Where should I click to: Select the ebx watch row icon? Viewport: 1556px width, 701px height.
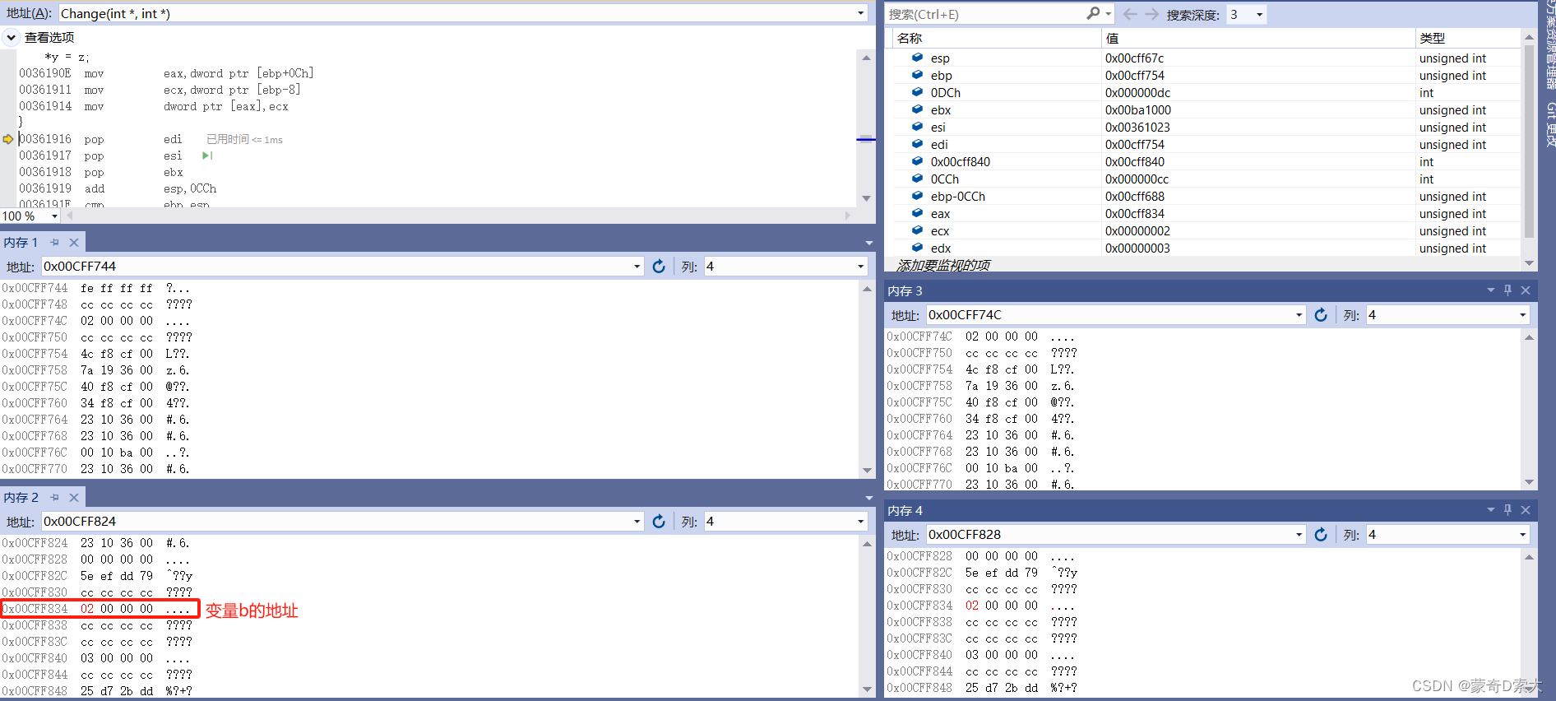(917, 109)
